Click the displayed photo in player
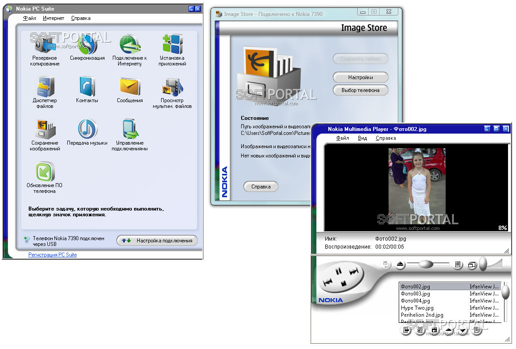 click(x=417, y=186)
